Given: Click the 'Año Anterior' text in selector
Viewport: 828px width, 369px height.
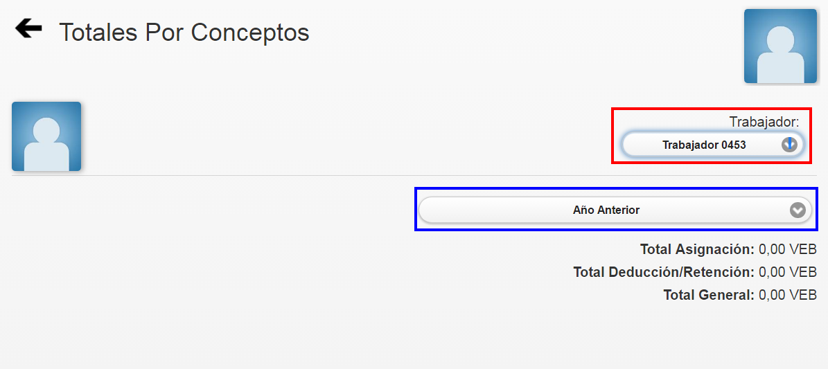Looking at the screenshot, I should 606,210.
